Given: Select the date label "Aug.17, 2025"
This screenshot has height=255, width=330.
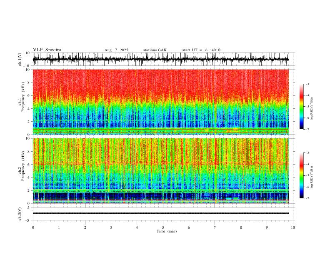Looking at the screenshot, I should pos(116,50).
